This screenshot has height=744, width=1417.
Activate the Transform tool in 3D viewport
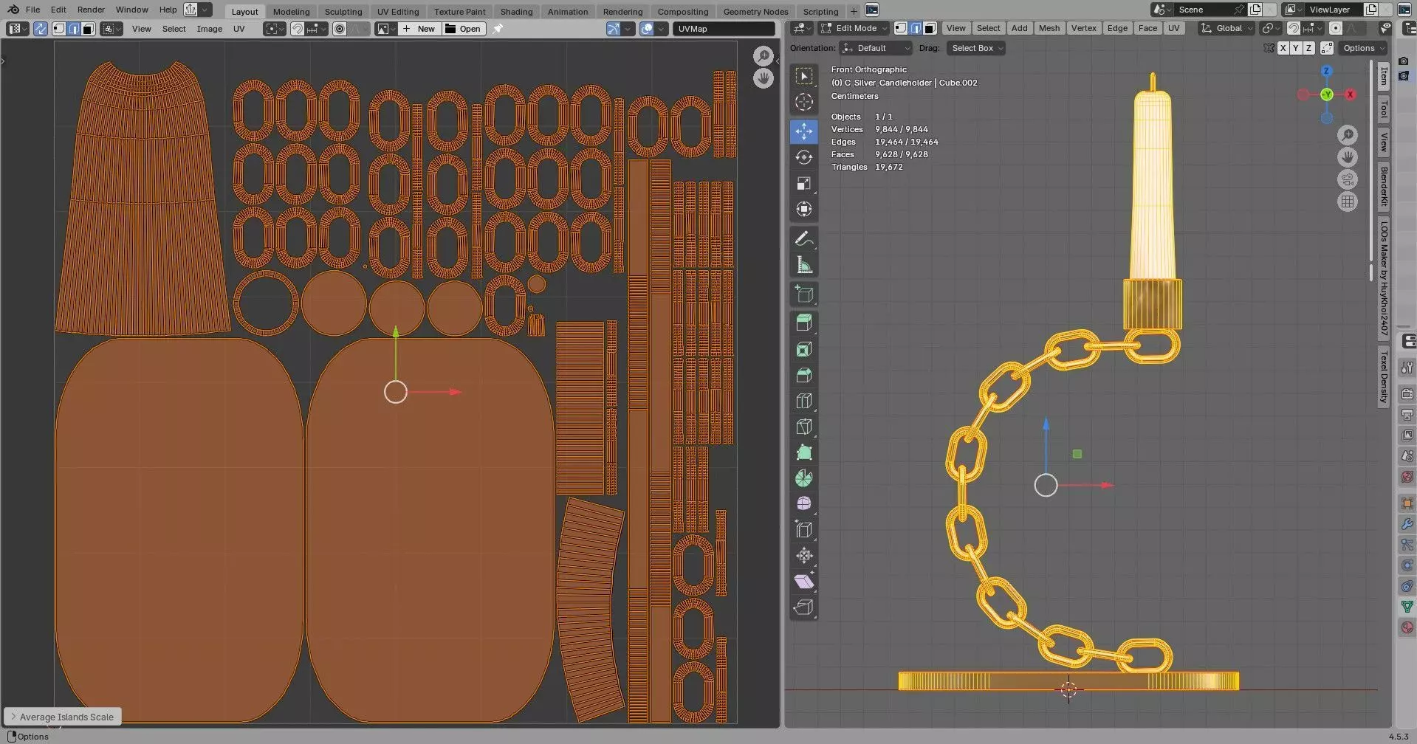point(804,209)
